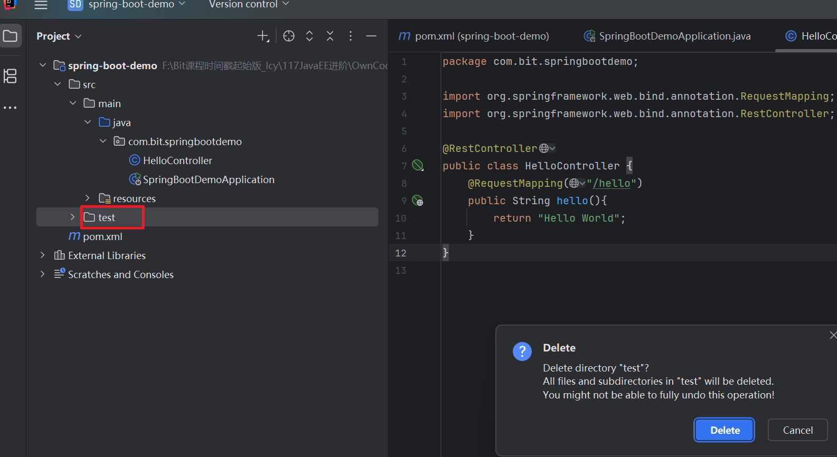This screenshot has width=837, height=457.
Task: Click the RestController import class name
Action: pos(784,113)
